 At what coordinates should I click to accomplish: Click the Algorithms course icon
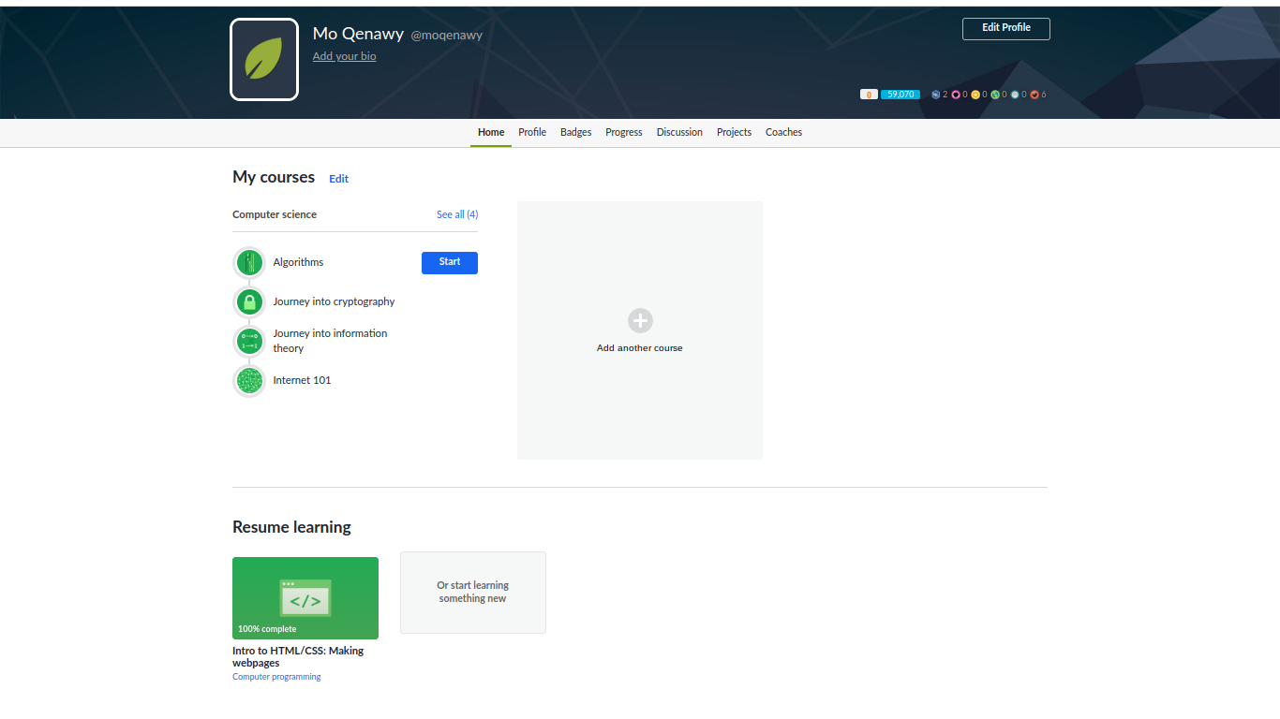tap(249, 263)
